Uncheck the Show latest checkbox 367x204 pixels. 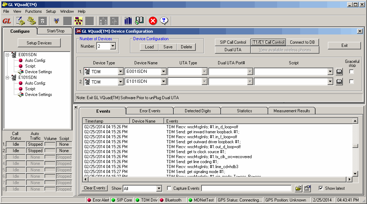click(x=321, y=188)
